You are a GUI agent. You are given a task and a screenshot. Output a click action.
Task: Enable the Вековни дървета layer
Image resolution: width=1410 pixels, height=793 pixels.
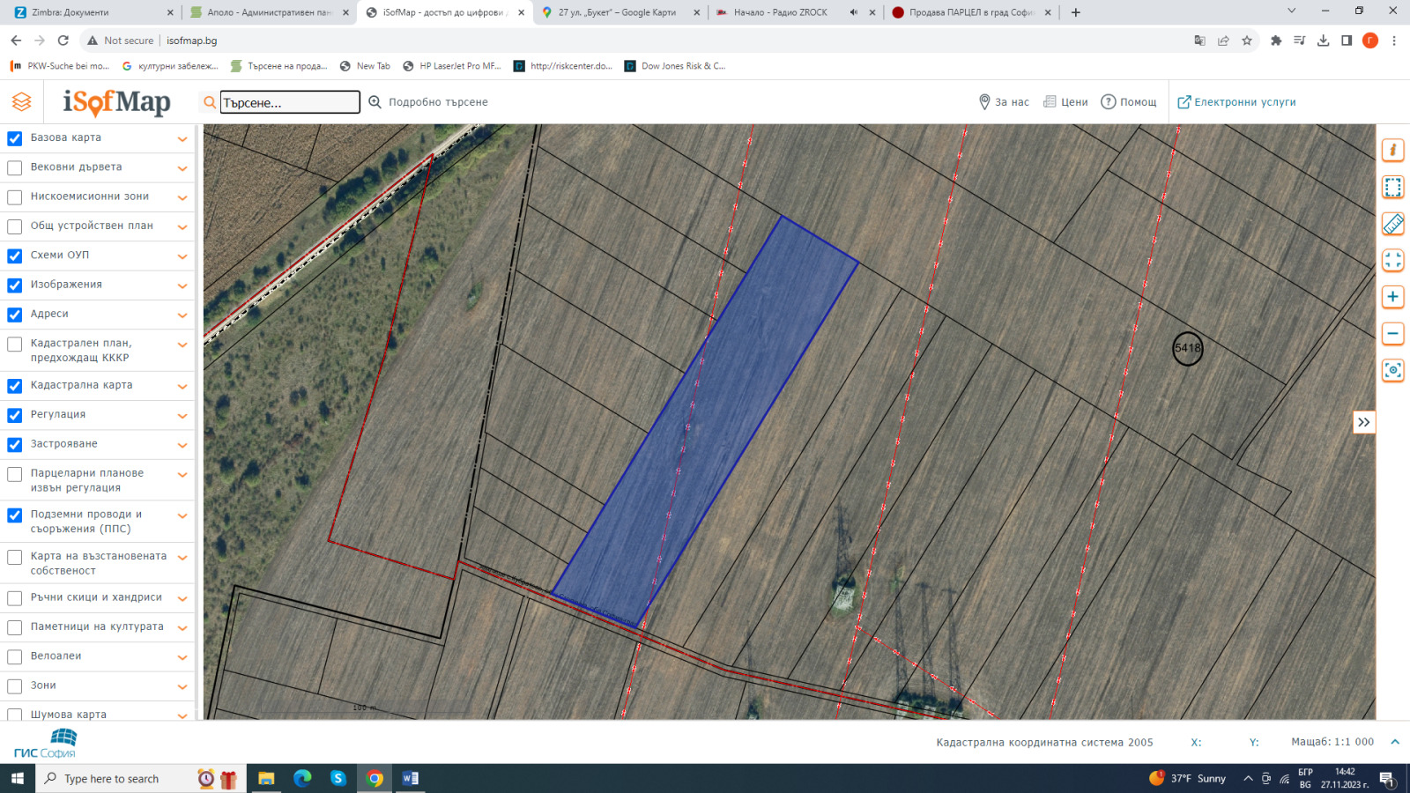pos(15,167)
